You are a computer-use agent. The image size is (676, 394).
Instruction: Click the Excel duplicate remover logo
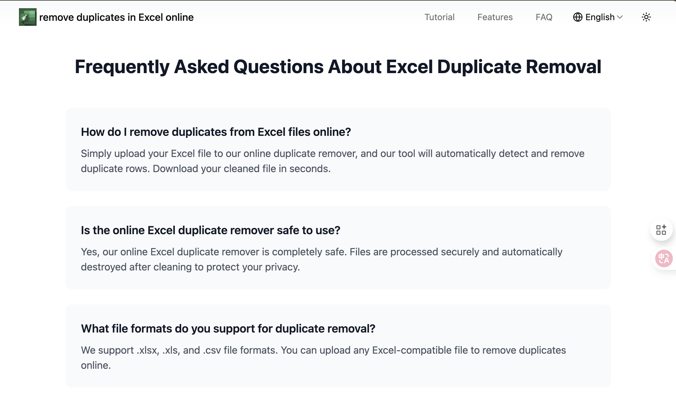[28, 17]
